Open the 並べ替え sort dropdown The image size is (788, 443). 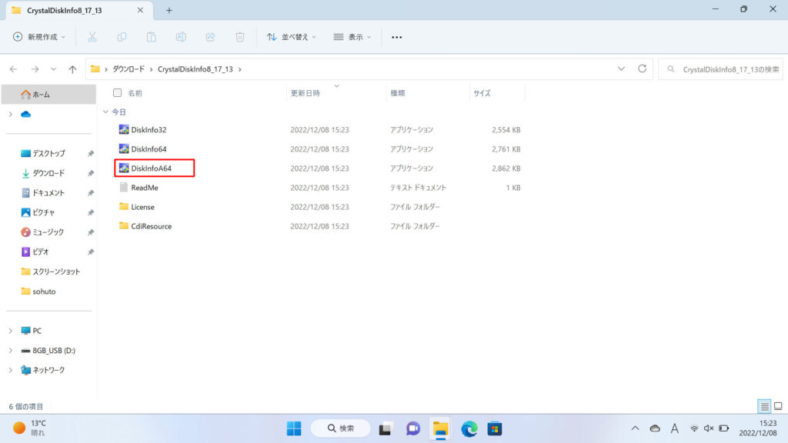pos(292,37)
